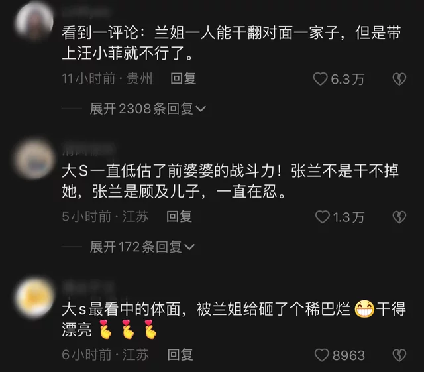Reply to the 贵州 comment
The height and width of the screenshot is (372, 424).
click(x=183, y=79)
